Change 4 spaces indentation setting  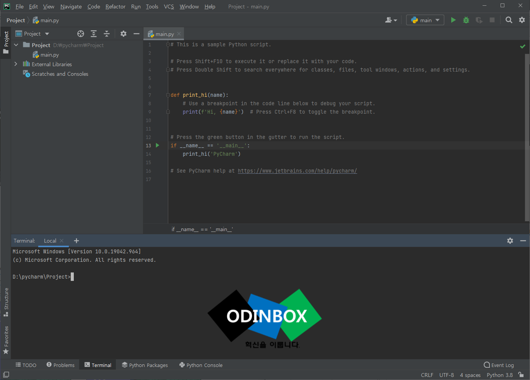point(470,375)
